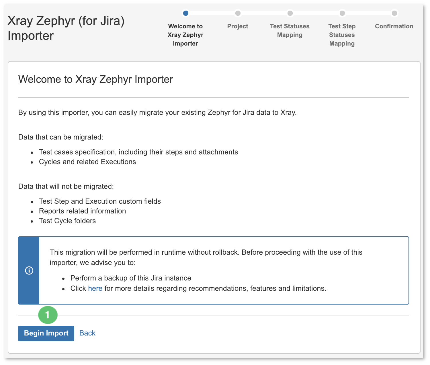Select the Test Statuses Mapping step dot
Screen dimensions: 430x365
pos(290,13)
